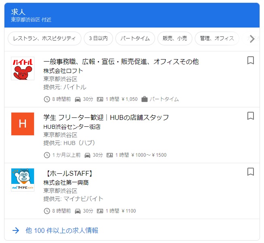The height and width of the screenshot is (243, 264).
Task: Bookmark the 株式会社ロフト job listing
Action: pos(250,60)
